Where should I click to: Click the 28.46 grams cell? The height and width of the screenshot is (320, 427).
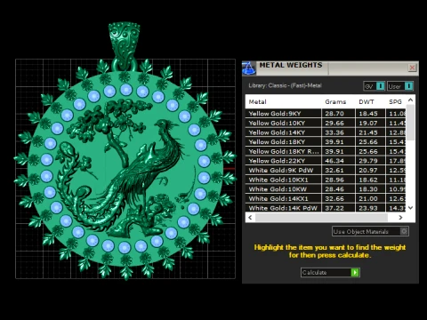(338, 189)
